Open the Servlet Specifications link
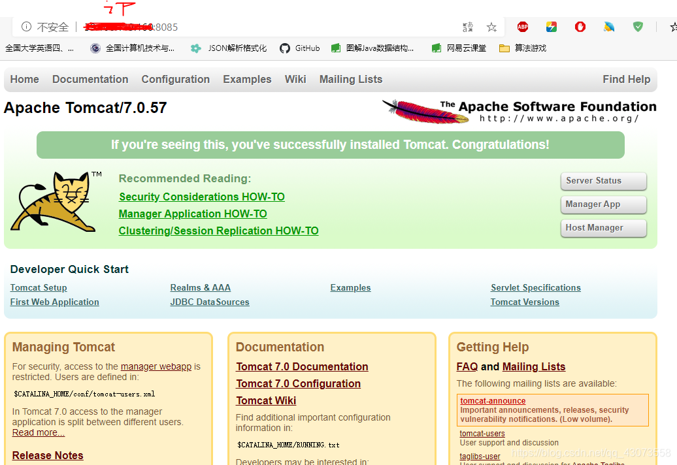The height and width of the screenshot is (465, 677). (536, 288)
